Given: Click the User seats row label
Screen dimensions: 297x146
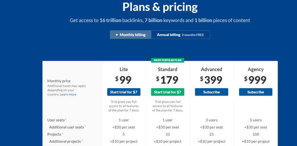Looking at the screenshot, I should [56, 120].
